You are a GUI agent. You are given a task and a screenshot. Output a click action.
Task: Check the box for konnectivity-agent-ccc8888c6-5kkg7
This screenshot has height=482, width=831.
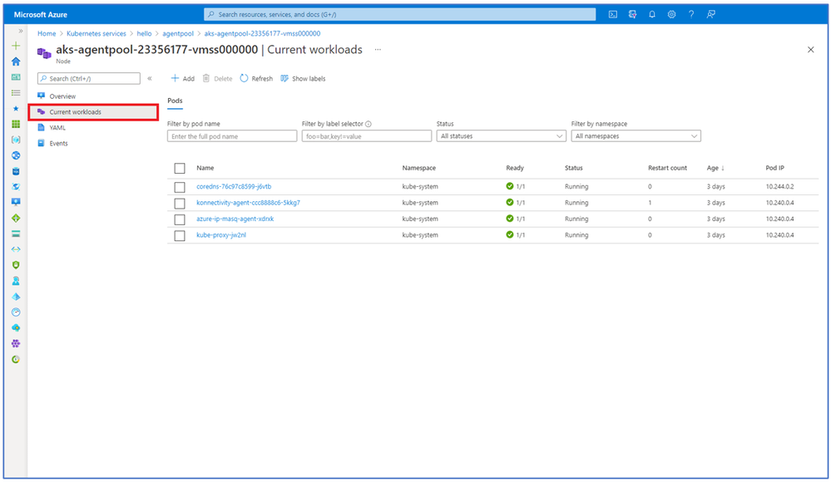coord(180,204)
